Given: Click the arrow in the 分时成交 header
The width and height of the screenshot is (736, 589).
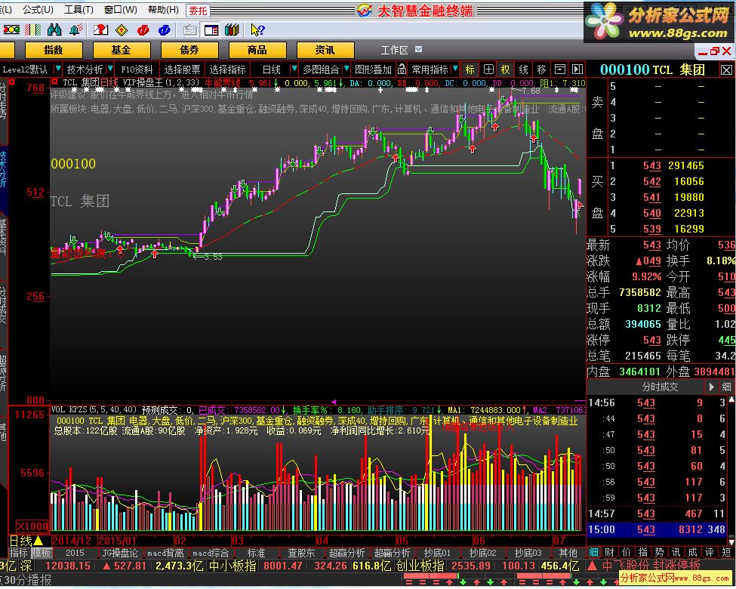Looking at the screenshot, I should coord(712,387).
